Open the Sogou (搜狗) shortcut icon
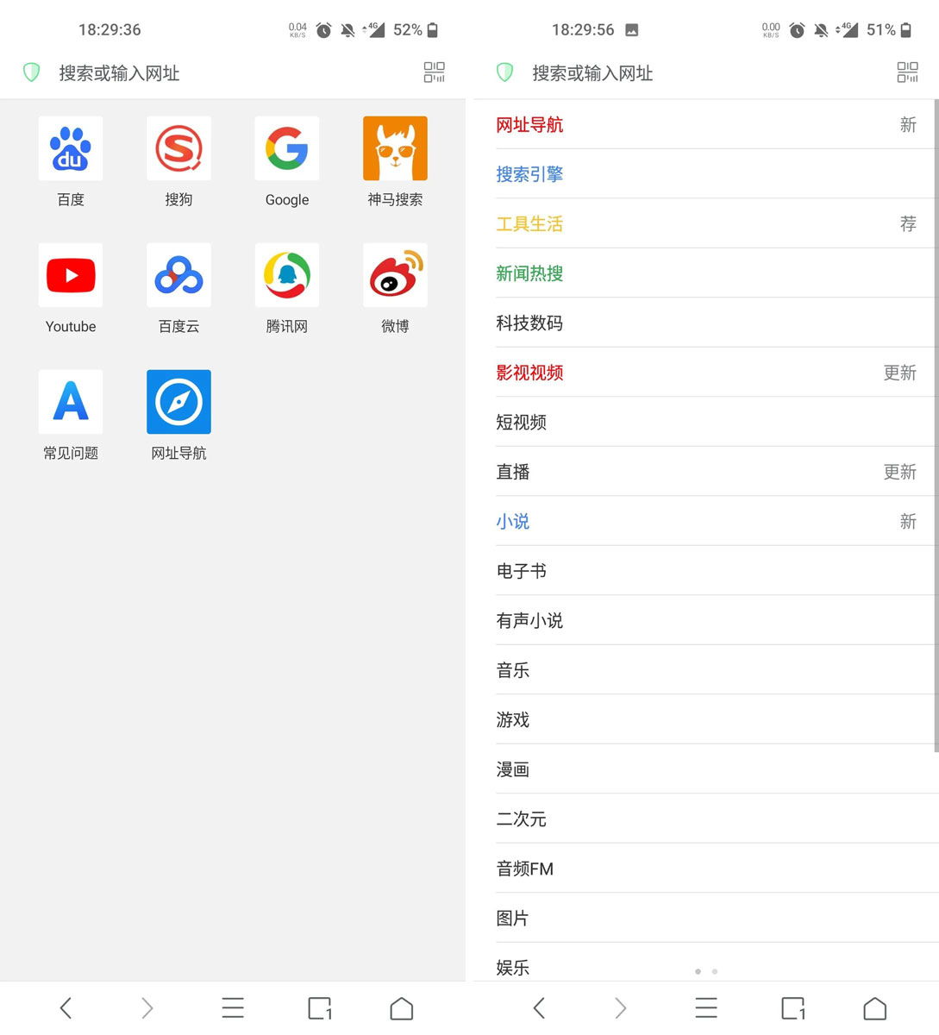Viewport: 939px width, 1035px height. 178,148
